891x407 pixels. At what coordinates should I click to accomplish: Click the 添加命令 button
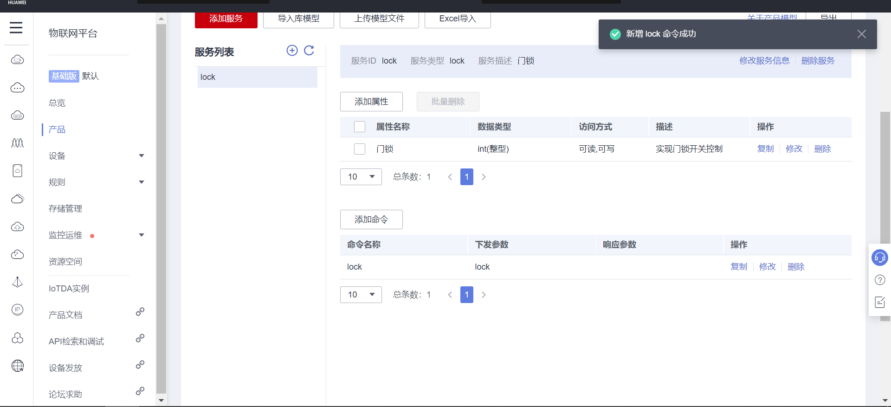[x=371, y=220]
